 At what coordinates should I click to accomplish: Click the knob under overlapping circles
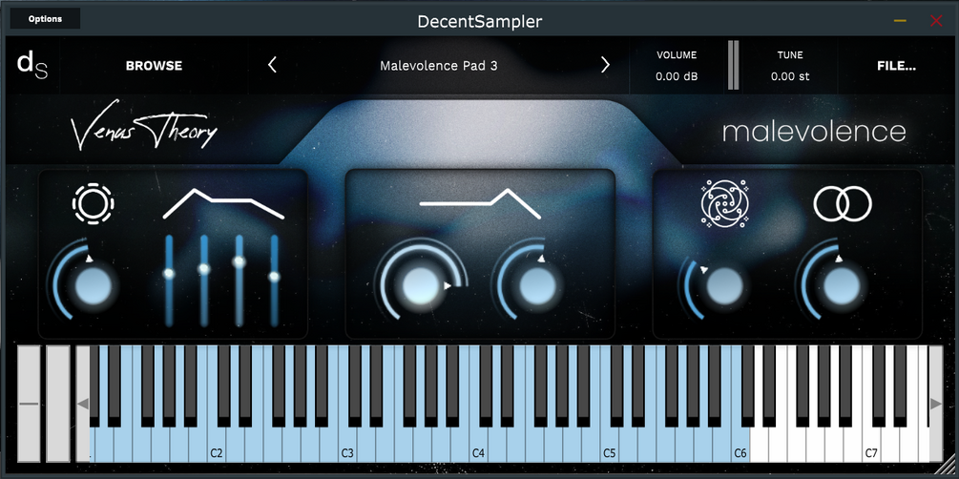pyautogui.click(x=843, y=285)
